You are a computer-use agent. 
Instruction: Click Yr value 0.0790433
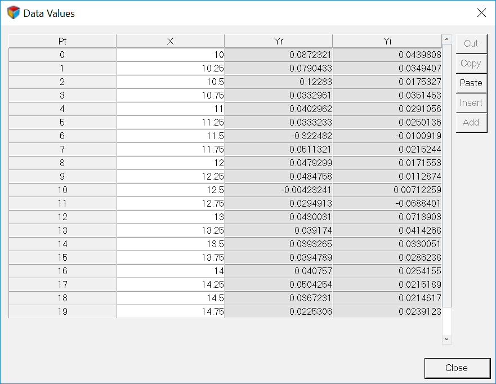(x=279, y=68)
